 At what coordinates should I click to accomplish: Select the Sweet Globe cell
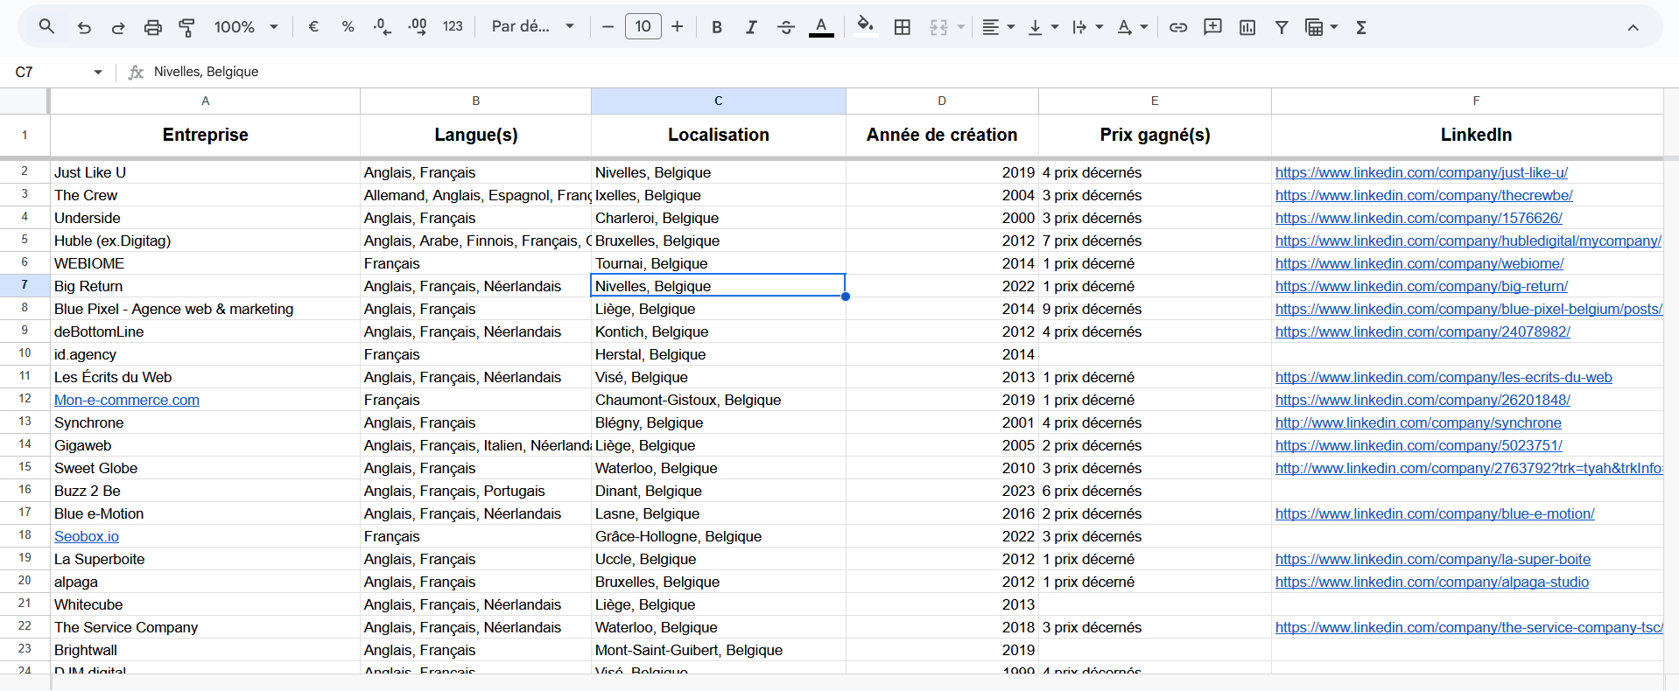[x=206, y=468]
